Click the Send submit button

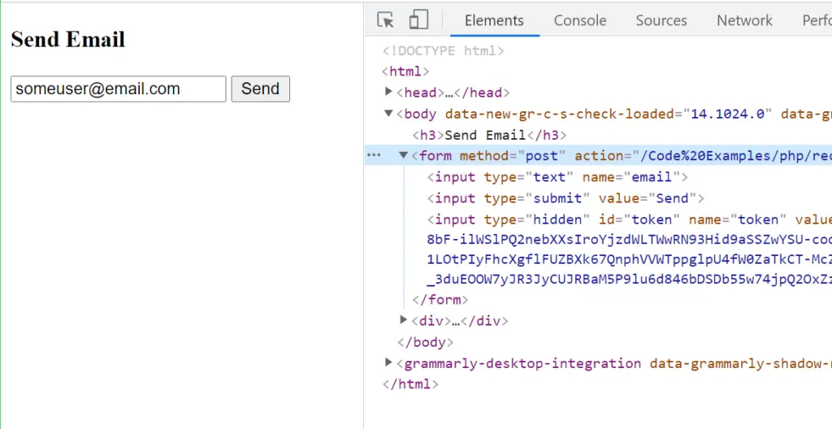tap(260, 89)
